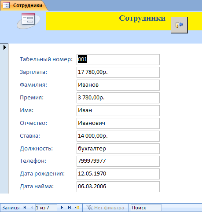Click the 'Табельный номер:' label

tap(46, 59)
